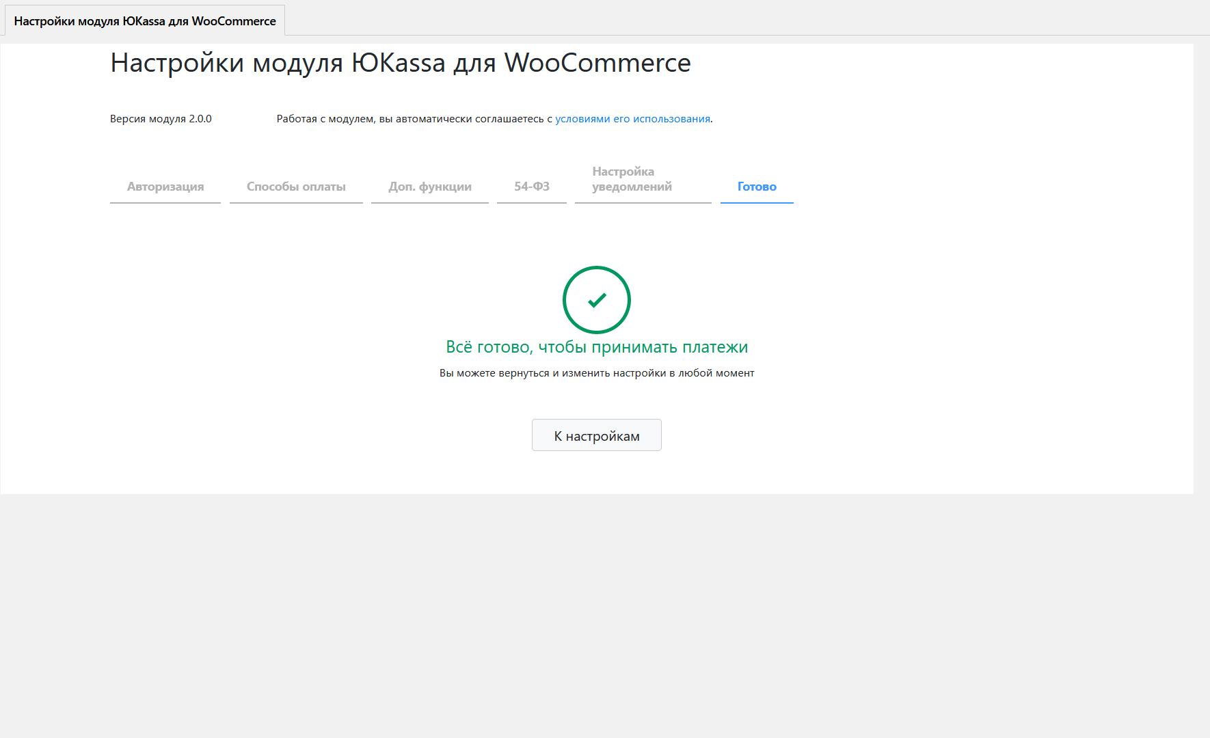This screenshot has width=1210, height=738.
Task: Switch to the Способы оплаты tab
Action: click(296, 187)
